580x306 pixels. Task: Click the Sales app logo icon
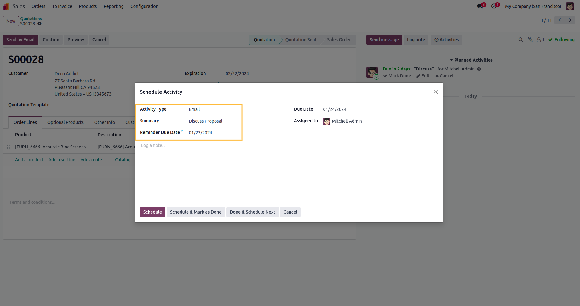click(6, 6)
